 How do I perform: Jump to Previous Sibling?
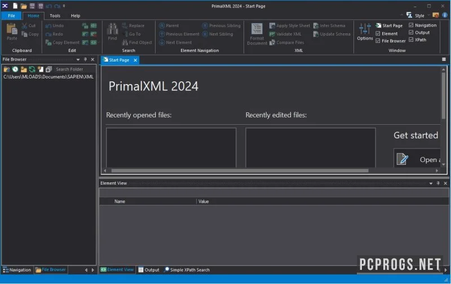[x=222, y=25]
